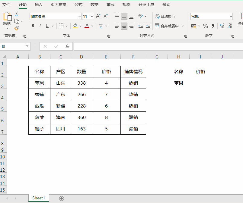Align text to the right
This screenshot has height=203, width=243.
[x=131, y=26]
